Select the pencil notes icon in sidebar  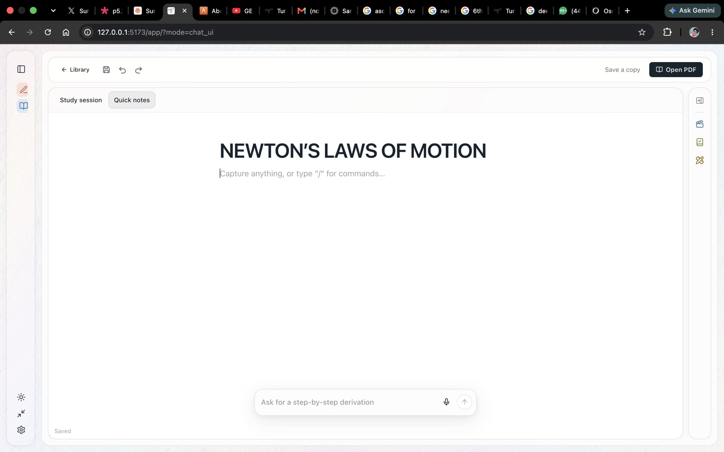23,89
